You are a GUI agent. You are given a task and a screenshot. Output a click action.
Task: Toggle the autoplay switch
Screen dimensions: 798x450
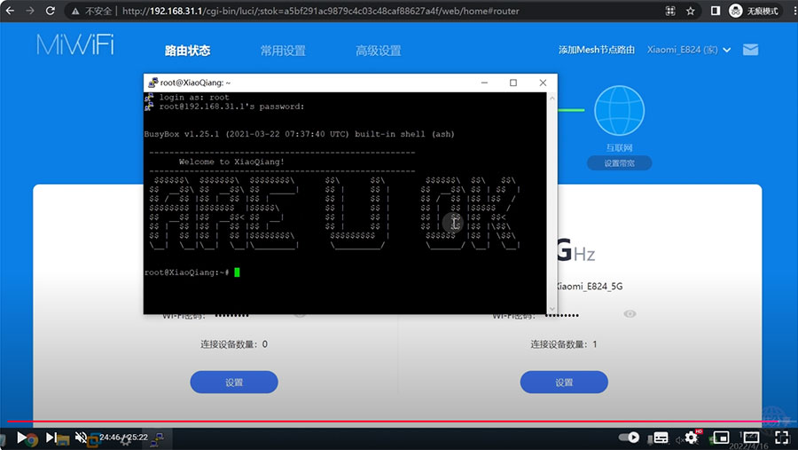629,438
